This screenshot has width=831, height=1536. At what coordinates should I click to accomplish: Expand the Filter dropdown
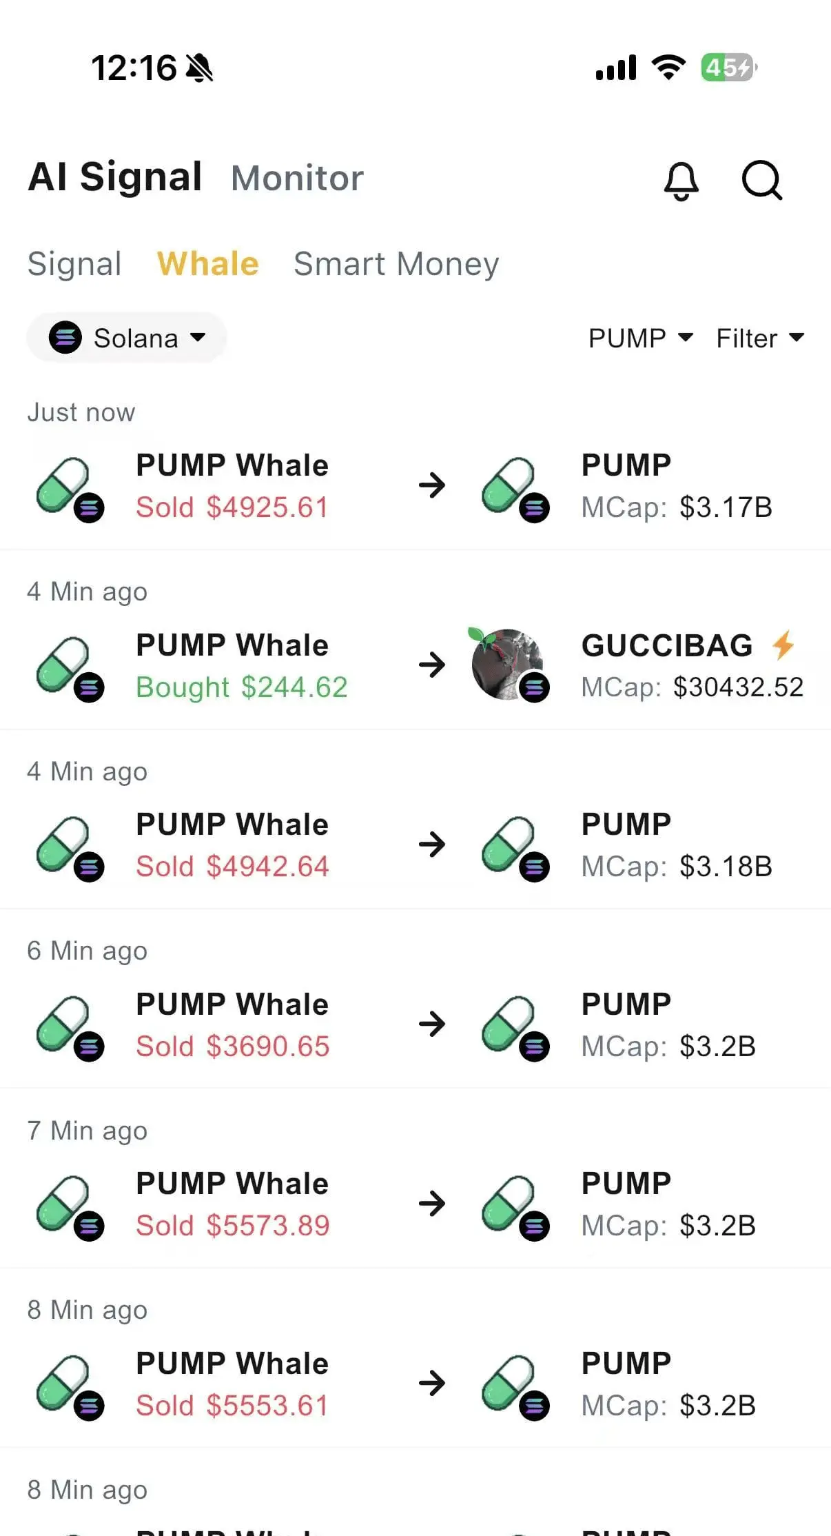(760, 338)
